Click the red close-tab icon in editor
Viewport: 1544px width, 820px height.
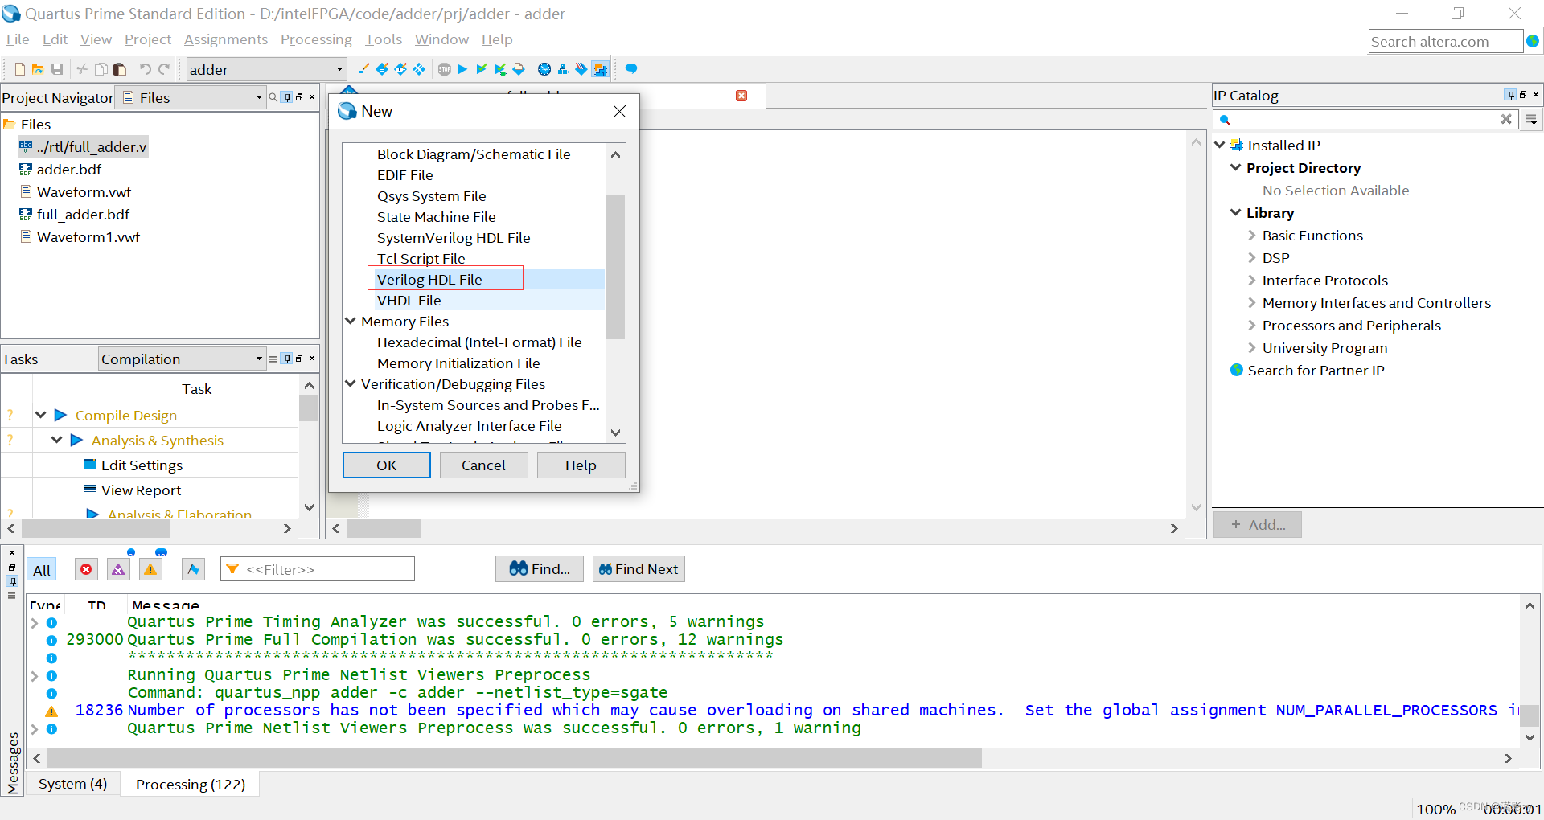(741, 96)
